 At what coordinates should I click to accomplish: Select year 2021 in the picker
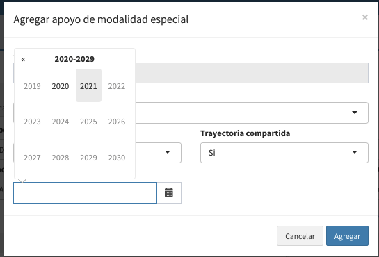coord(88,85)
